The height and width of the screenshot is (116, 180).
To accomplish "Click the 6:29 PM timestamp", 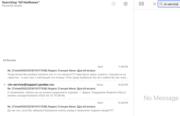I will [123, 103].
